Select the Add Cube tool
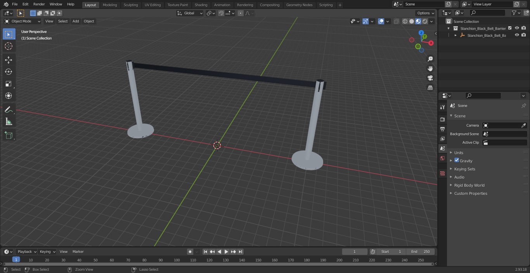 pos(9,136)
